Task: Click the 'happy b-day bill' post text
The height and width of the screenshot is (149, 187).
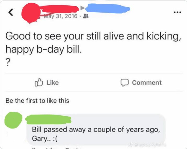Action: 44,49
